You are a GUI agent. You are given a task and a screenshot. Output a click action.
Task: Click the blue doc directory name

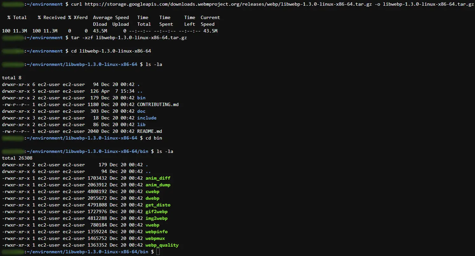[141, 111]
